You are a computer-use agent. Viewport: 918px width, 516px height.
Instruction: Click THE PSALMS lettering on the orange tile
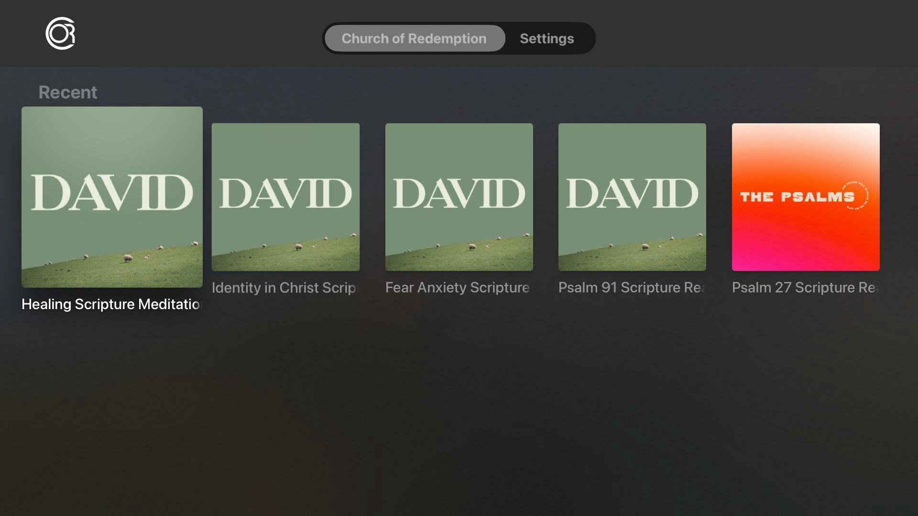click(797, 197)
